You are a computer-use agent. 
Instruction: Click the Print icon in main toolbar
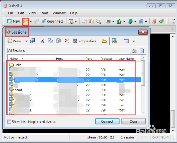click(108, 22)
